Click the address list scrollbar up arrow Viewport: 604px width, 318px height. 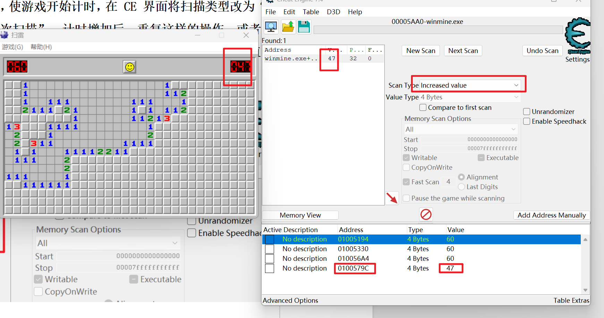[x=585, y=239]
